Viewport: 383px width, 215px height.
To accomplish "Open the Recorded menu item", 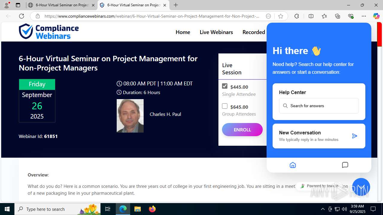I will coord(254,32).
